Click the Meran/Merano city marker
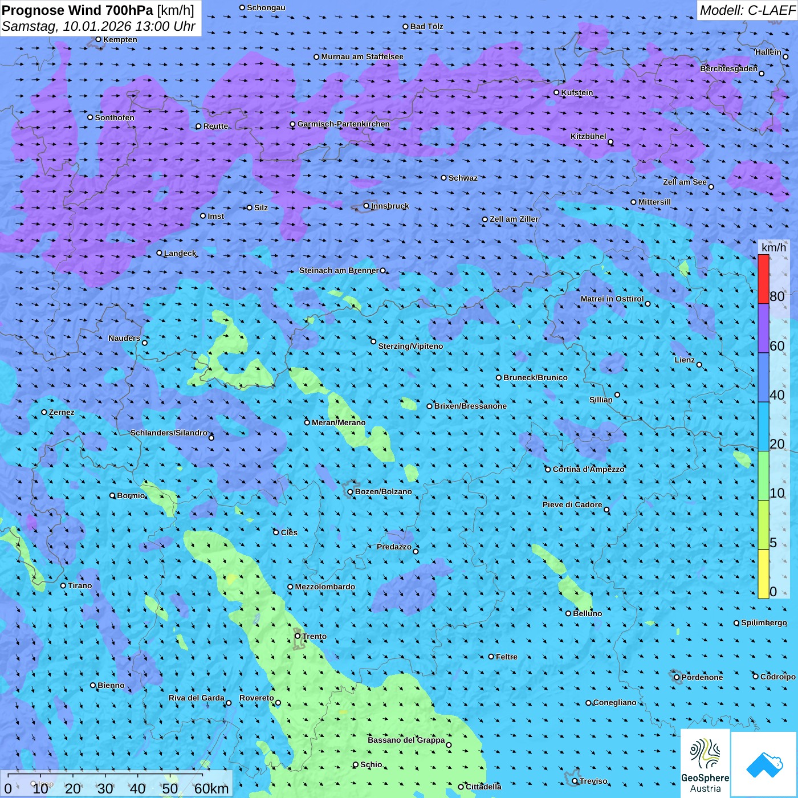The height and width of the screenshot is (798, 798). coord(307,422)
